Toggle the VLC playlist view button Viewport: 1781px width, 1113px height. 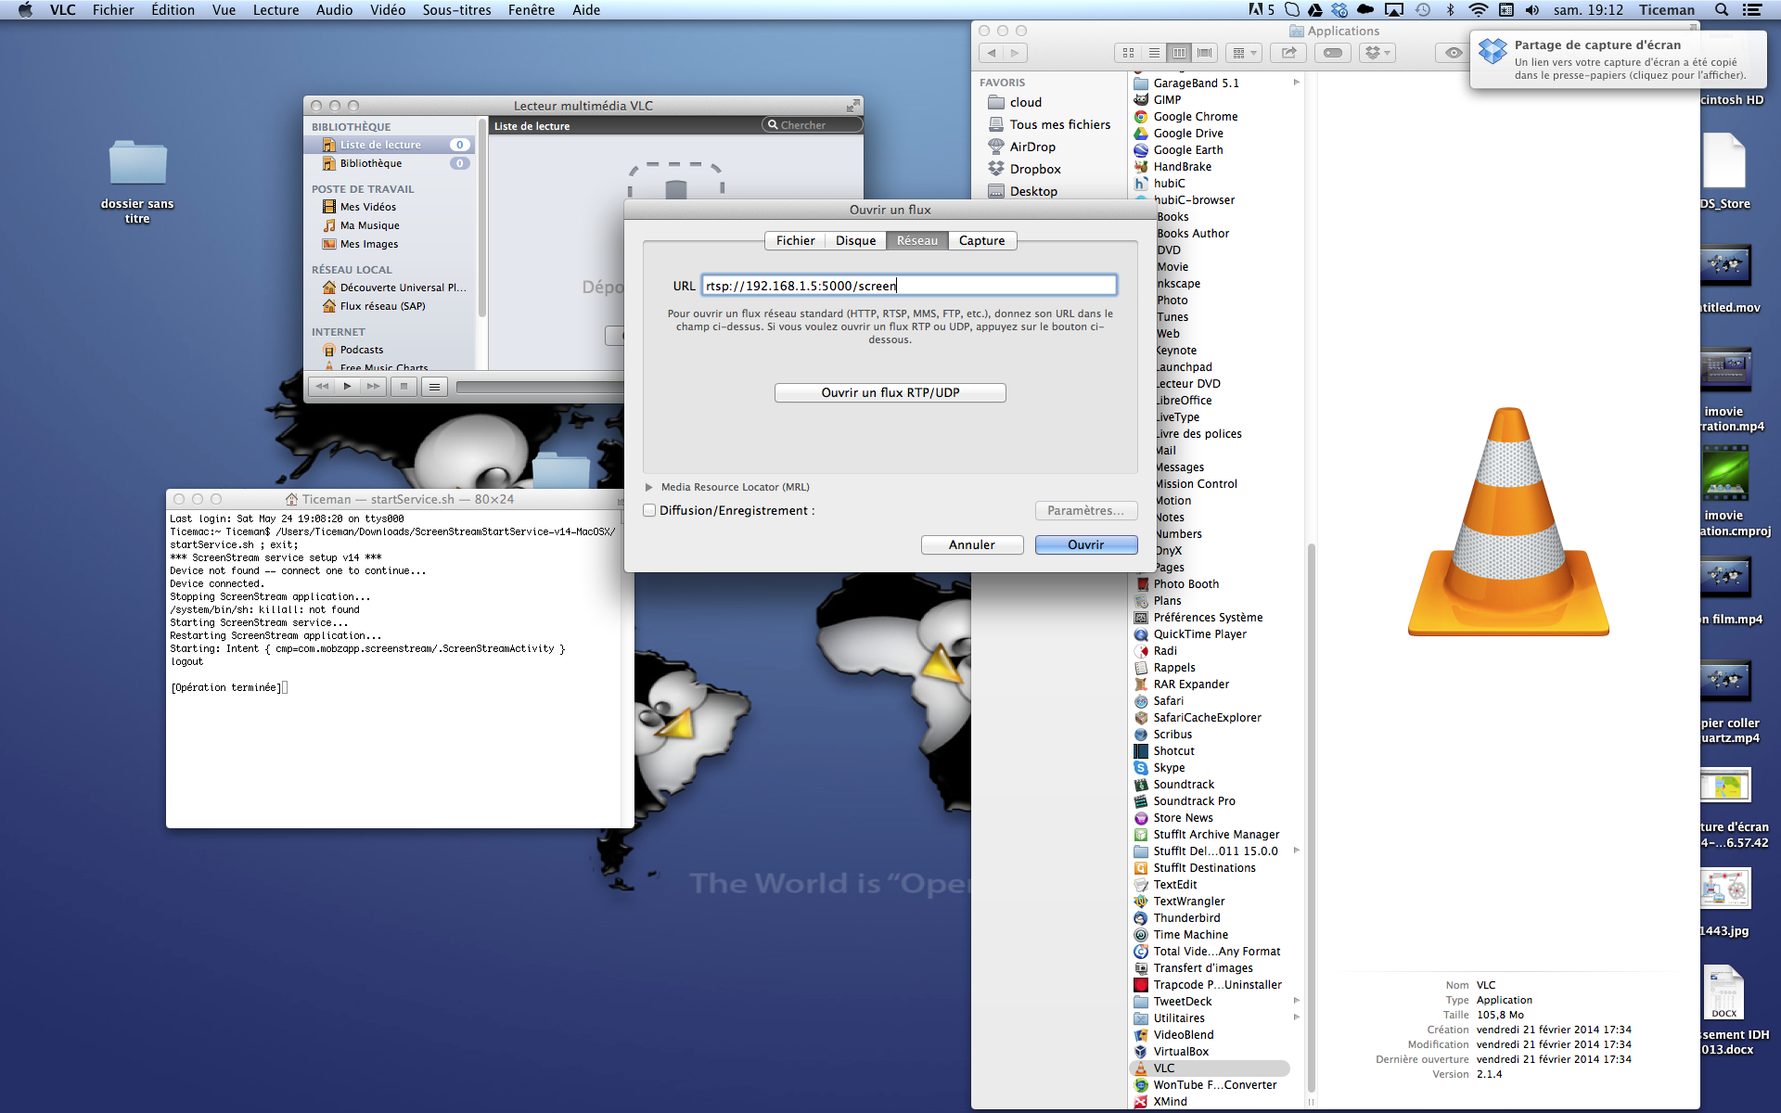point(434,387)
